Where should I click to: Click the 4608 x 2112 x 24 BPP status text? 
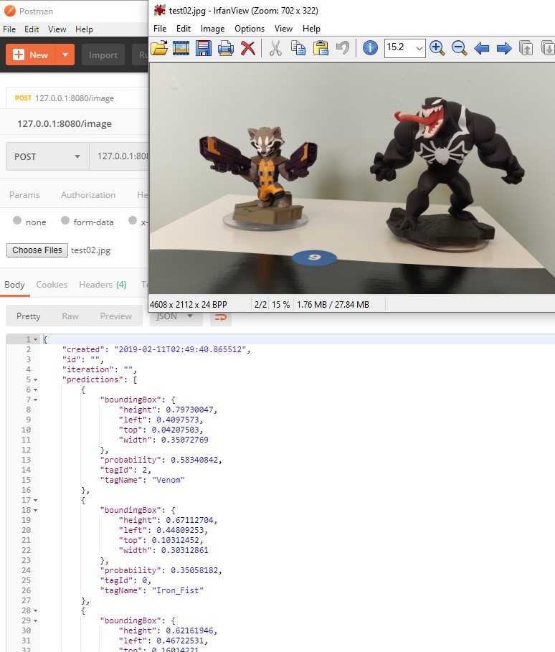pos(189,304)
